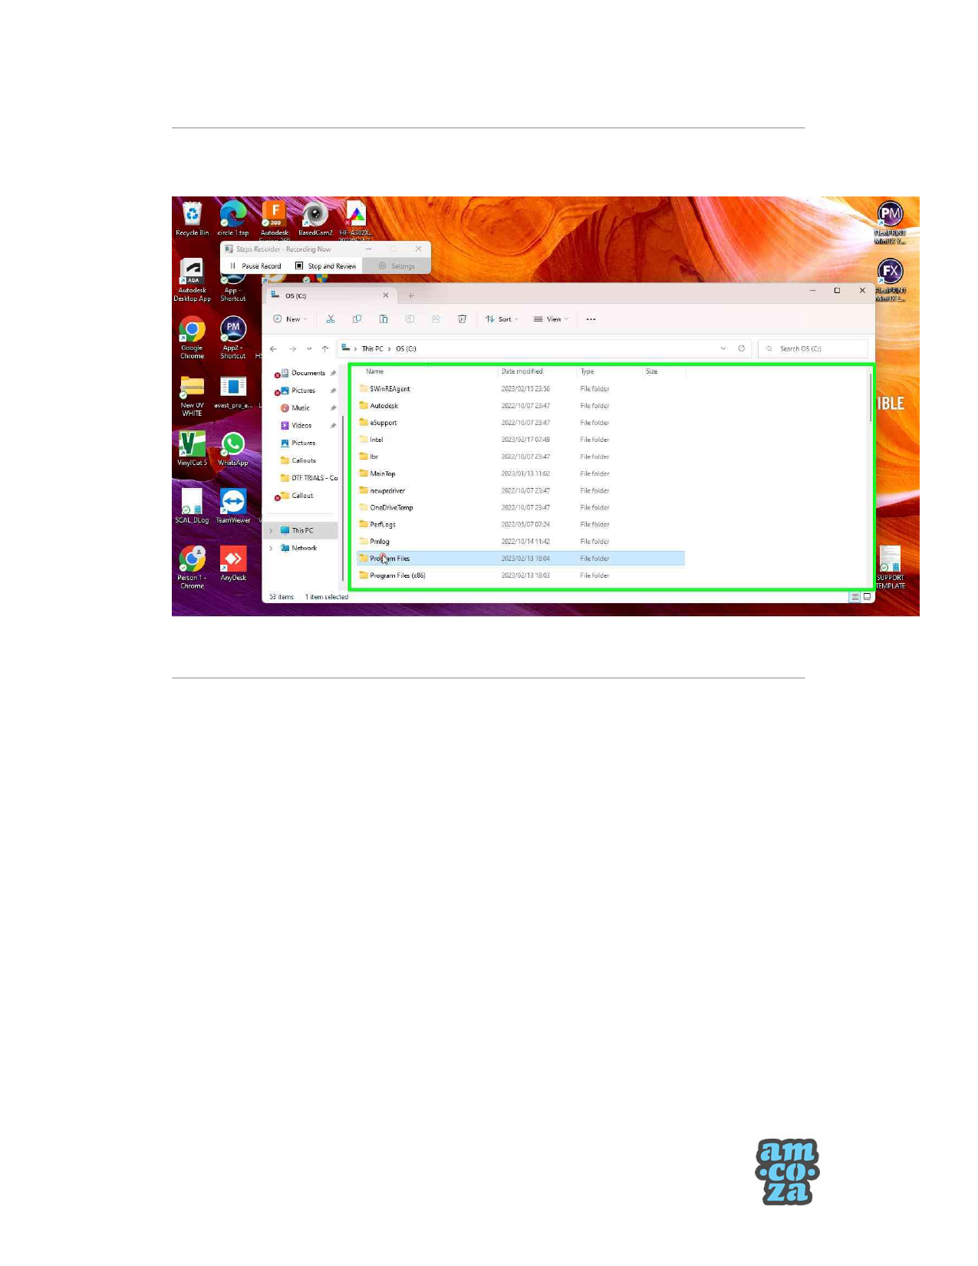Click the Paste clipboard icon
This screenshot has width=978, height=1266.
[x=384, y=319]
